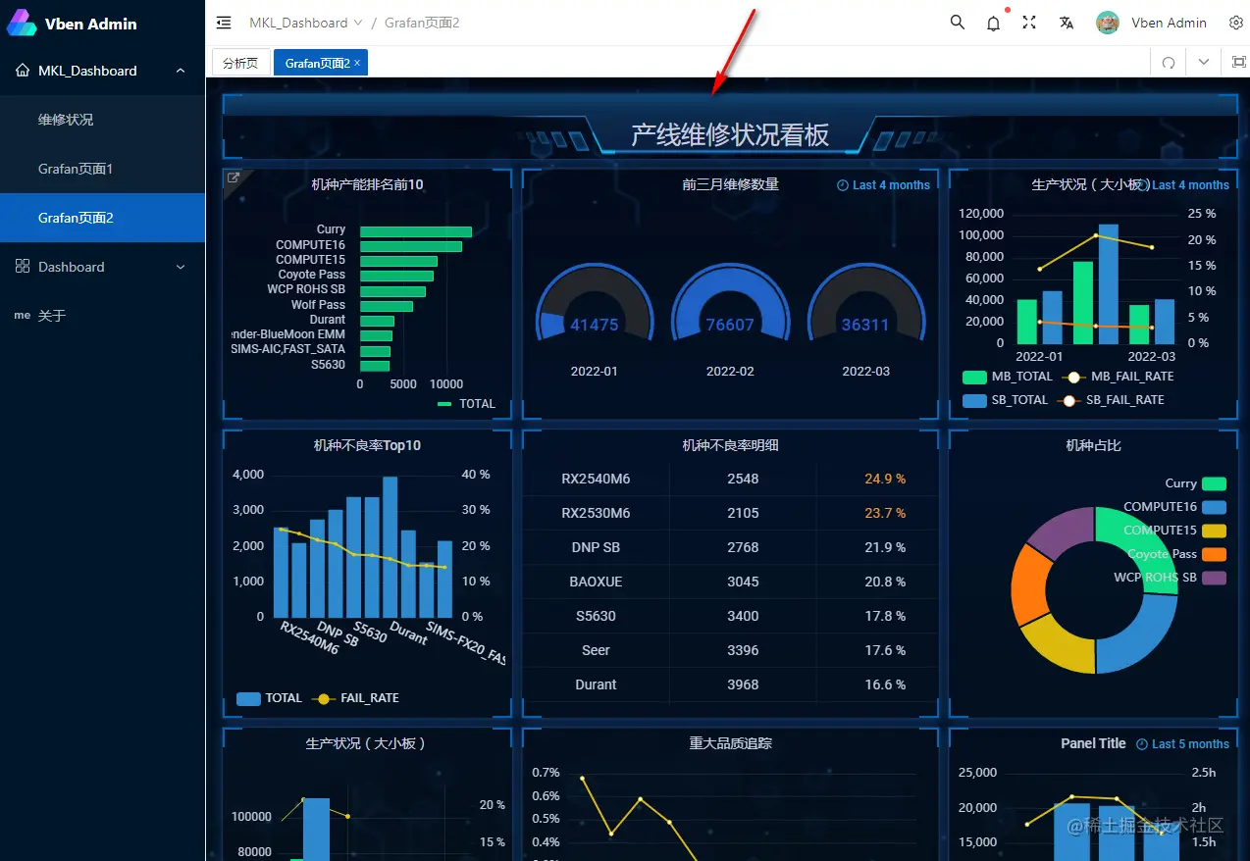Image resolution: width=1250 pixels, height=861 pixels.
Task: Open the settings gear icon
Action: click(x=1235, y=23)
